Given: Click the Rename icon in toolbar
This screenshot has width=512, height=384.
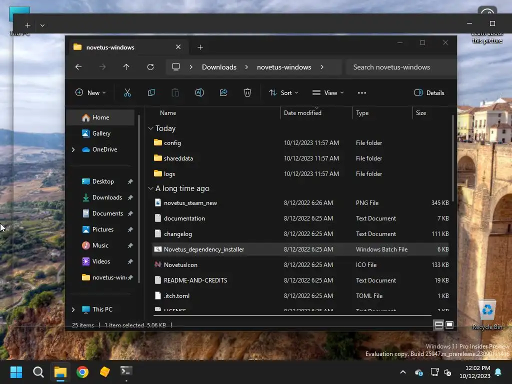Looking at the screenshot, I should click(199, 92).
